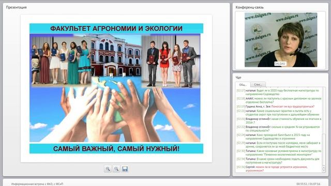This screenshot has height=186, width=331.
Task: Click the DALGAU name label on video
Action: click(x=280, y=64)
